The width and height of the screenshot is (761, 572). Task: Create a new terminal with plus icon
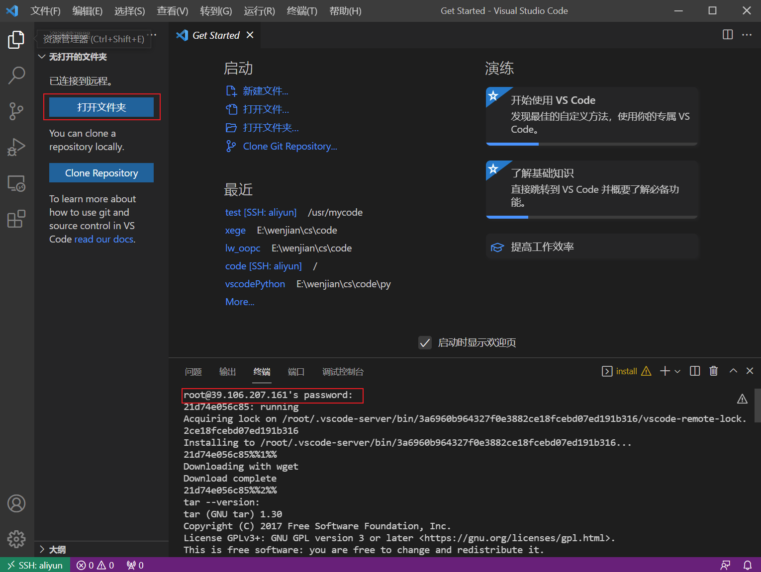[665, 371]
